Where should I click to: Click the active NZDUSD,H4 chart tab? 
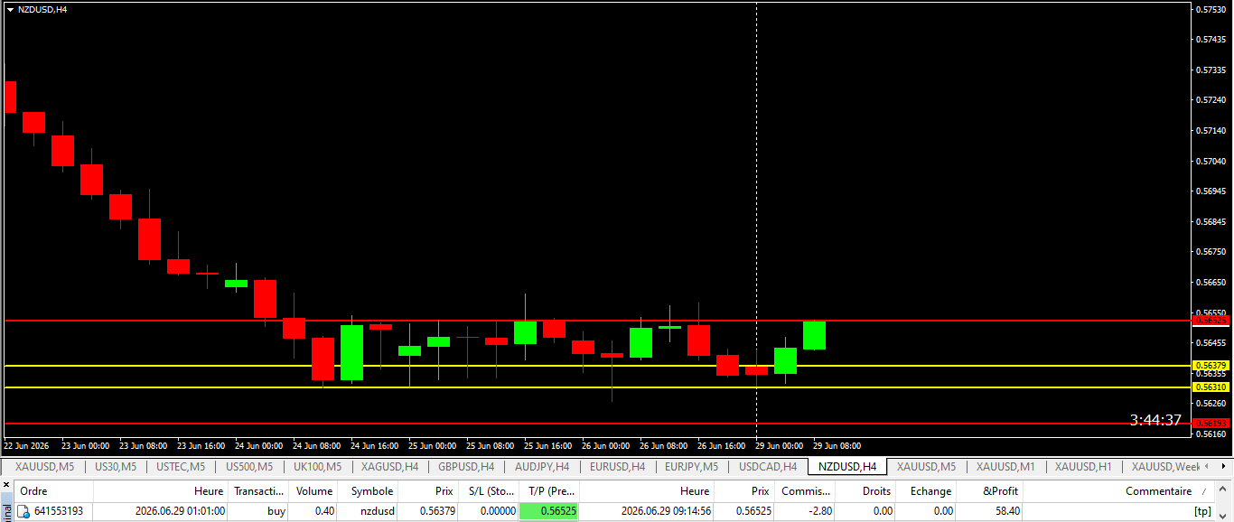pyautogui.click(x=847, y=467)
